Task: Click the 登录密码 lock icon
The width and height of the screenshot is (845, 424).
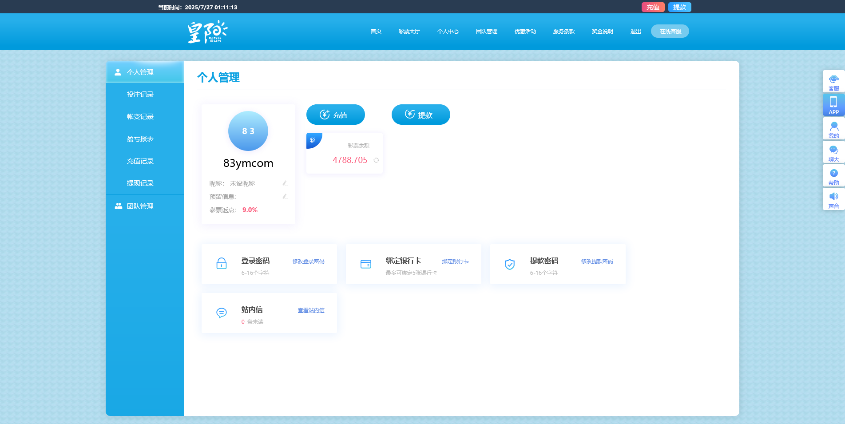Action: pos(222,264)
